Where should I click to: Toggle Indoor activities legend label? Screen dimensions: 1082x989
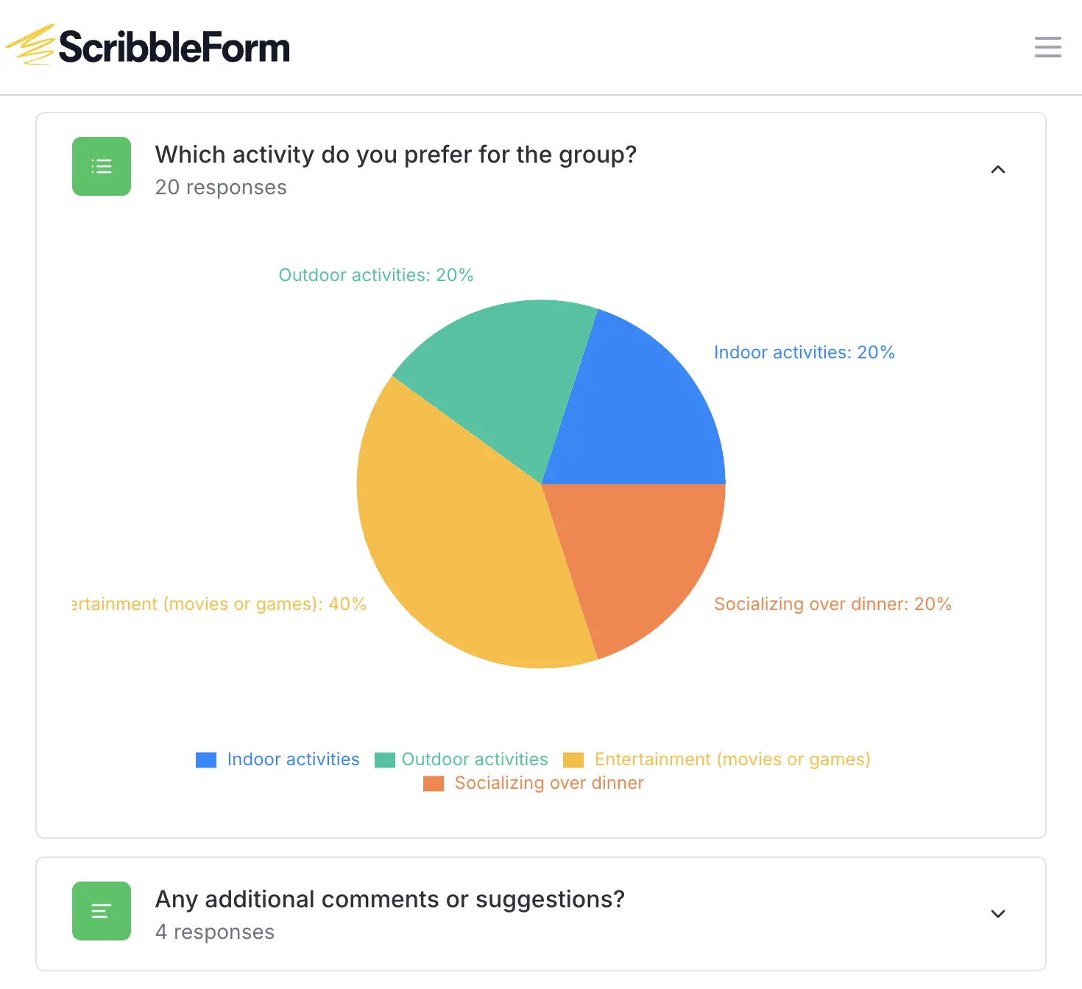tap(293, 759)
